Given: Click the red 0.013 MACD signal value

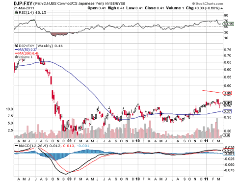Looking at the screenshot, I should click(69, 146).
